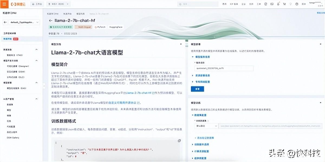Collapse the 数据集配置 section

click(199, 115)
